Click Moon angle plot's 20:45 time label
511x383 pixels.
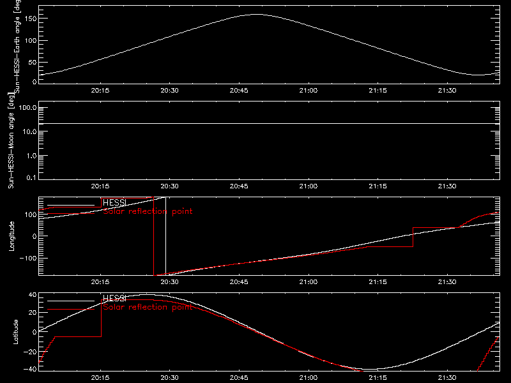239,186
